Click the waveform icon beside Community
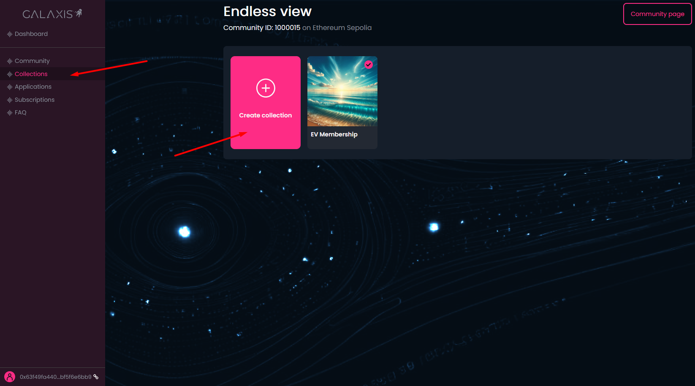Screen dimensions: 695x386 (x=10, y=61)
